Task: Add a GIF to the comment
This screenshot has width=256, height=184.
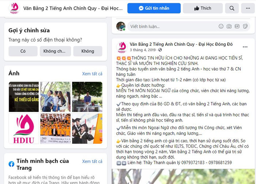Action: (x=237, y=26)
